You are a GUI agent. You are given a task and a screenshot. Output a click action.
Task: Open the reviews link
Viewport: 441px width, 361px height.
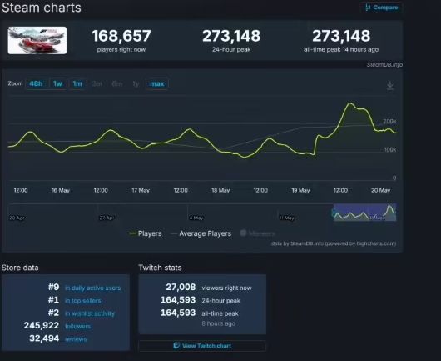76,339
